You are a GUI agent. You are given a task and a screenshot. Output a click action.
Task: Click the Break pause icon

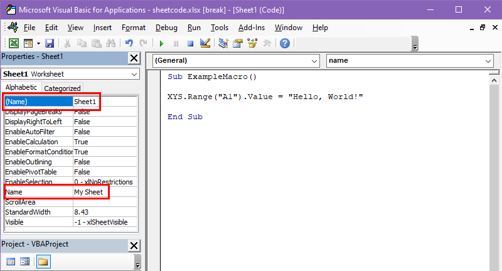[x=176, y=43]
